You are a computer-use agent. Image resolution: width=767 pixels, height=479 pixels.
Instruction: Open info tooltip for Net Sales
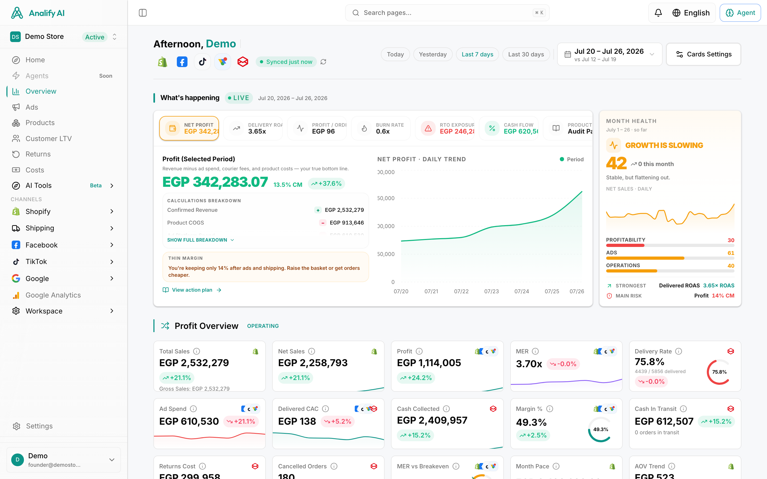[x=312, y=351]
